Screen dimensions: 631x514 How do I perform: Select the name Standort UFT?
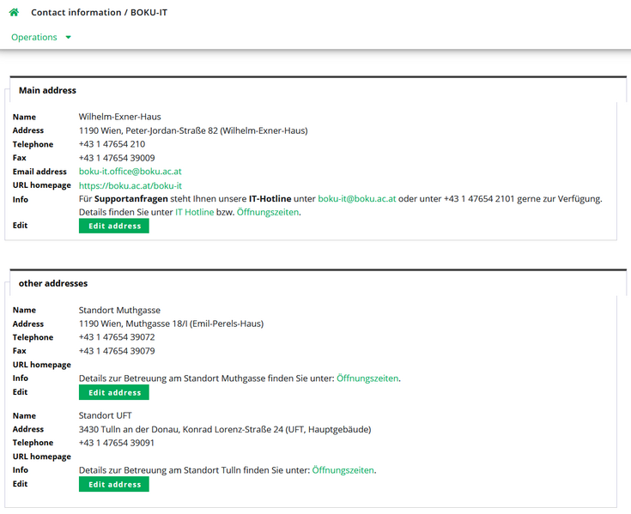coord(105,415)
